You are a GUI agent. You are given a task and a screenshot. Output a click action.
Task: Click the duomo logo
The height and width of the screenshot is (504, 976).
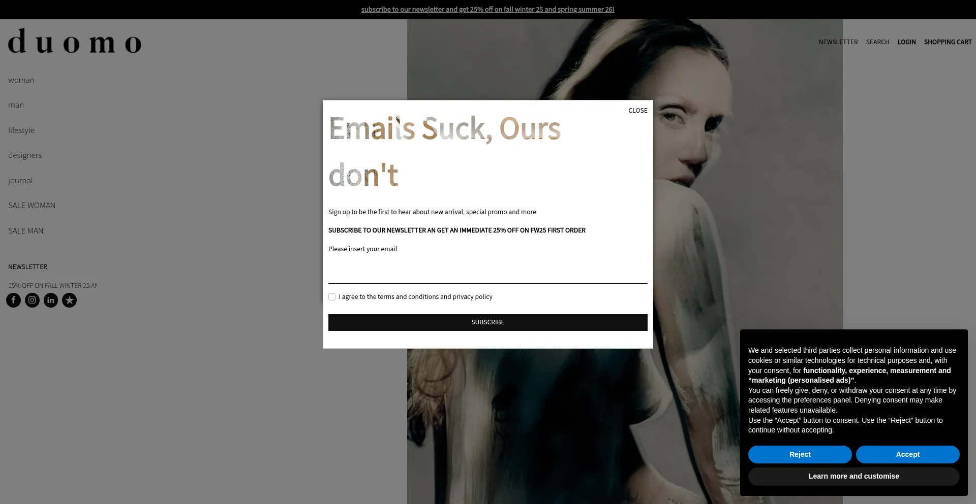click(x=75, y=42)
